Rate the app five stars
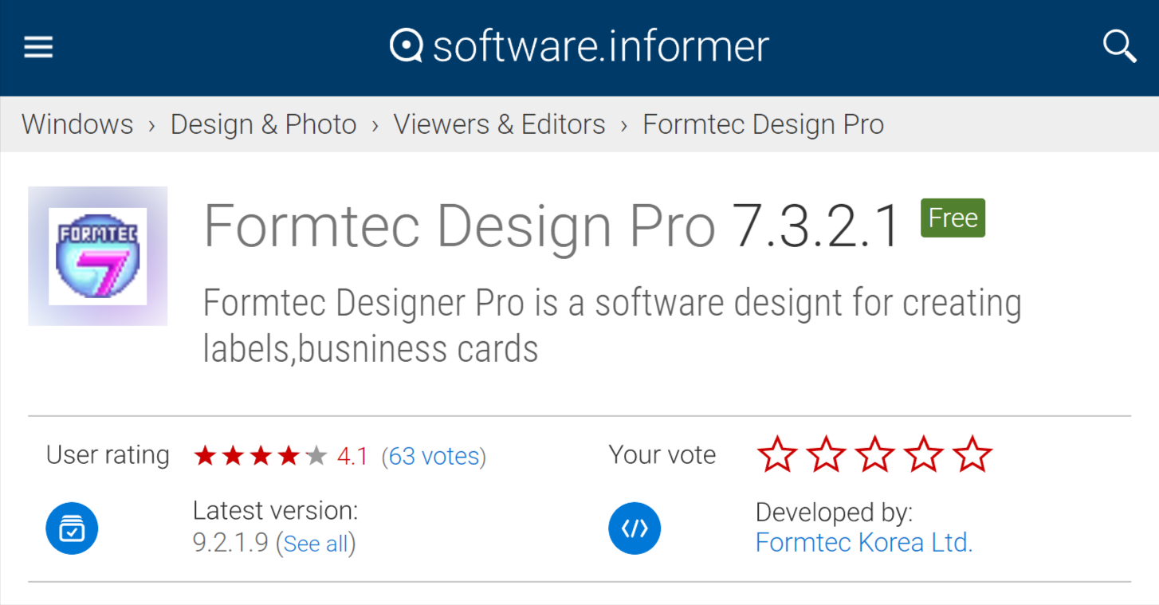Screen dimensions: 1159x605 click(972, 454)
